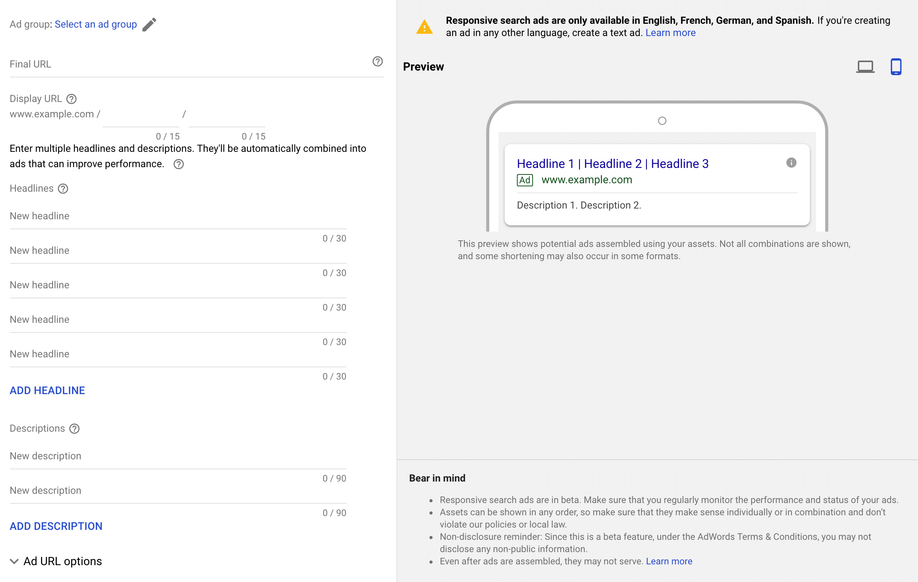This screenshot has height=582, width=918.
Task: Click the first Display URL path field
Action: click(x=141, y=115)
